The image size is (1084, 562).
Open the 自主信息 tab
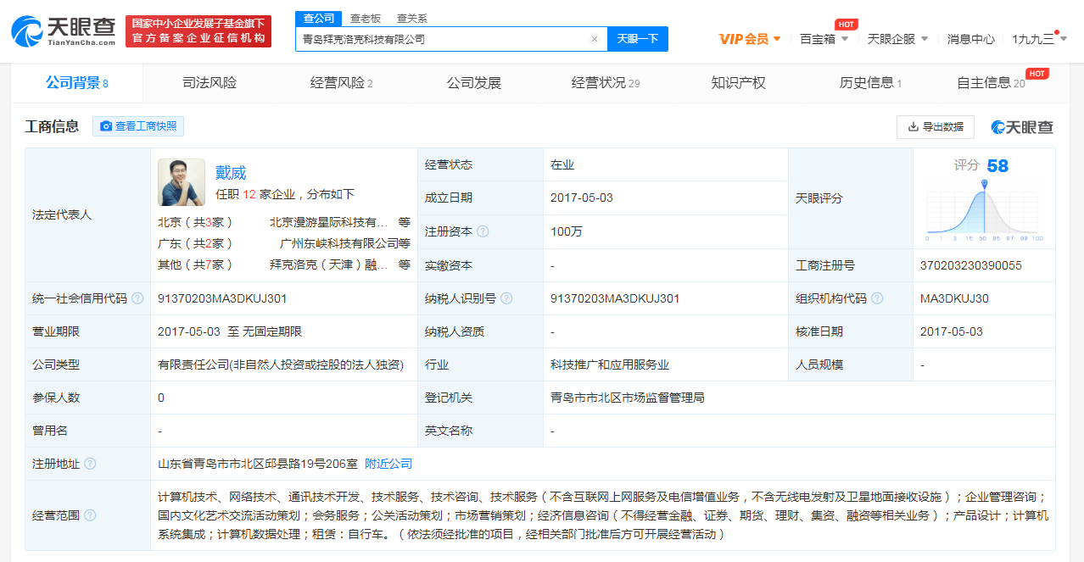[x=991, y=83]
